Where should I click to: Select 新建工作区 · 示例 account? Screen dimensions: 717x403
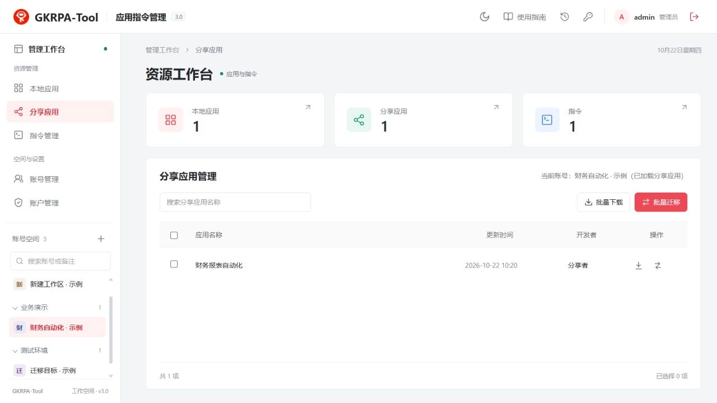[57, 284]
